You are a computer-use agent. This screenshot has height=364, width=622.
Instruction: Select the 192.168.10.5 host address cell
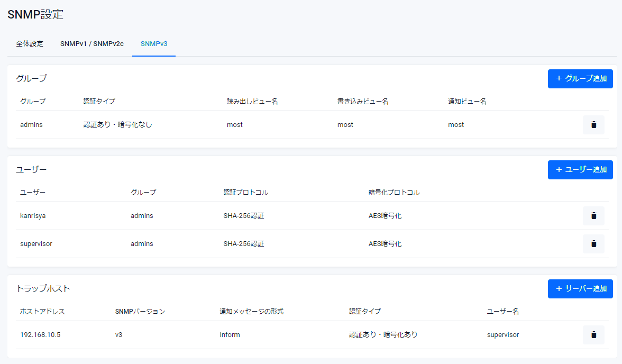tap(40, 335)
